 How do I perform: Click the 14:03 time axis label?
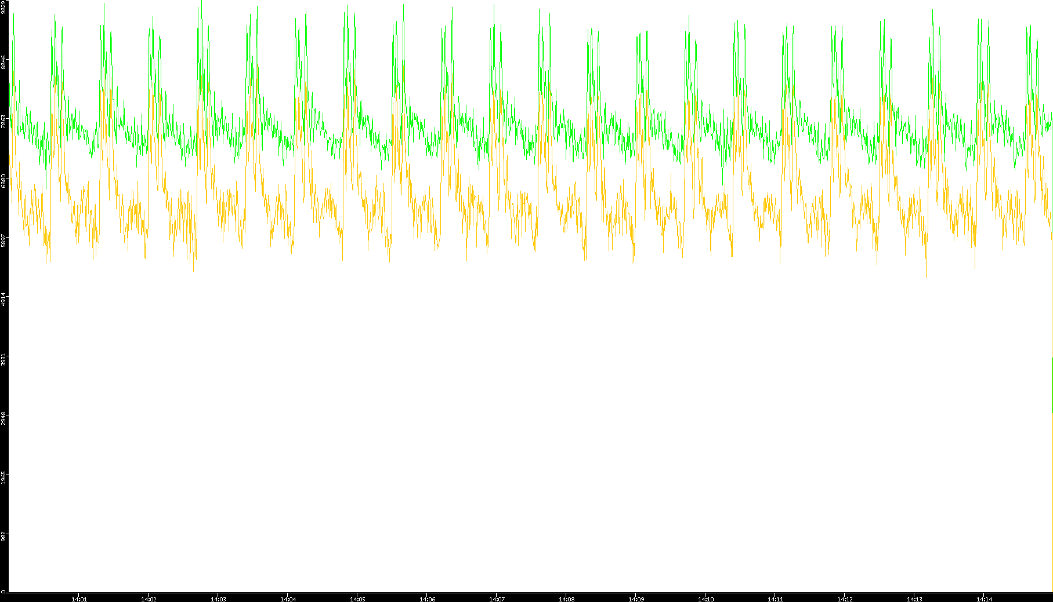pos(218,599)
